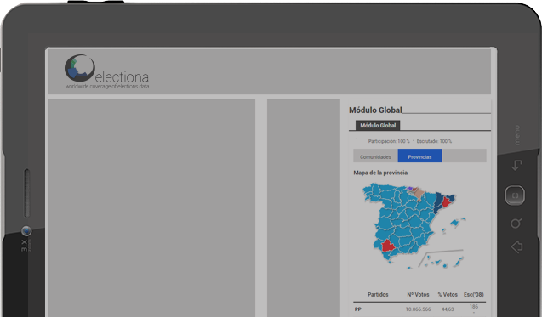Click the red Girona province on map

447,201
